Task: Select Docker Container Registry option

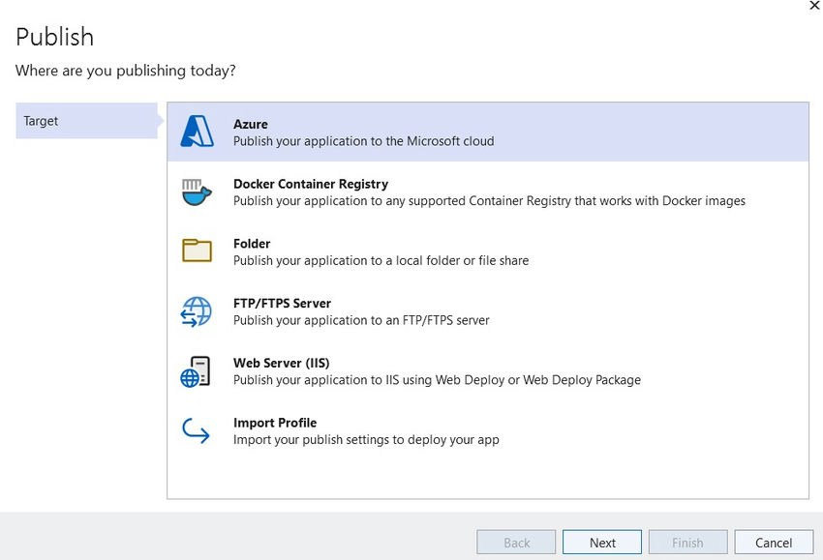Action: pyautogui.click(x=311, y=184)
